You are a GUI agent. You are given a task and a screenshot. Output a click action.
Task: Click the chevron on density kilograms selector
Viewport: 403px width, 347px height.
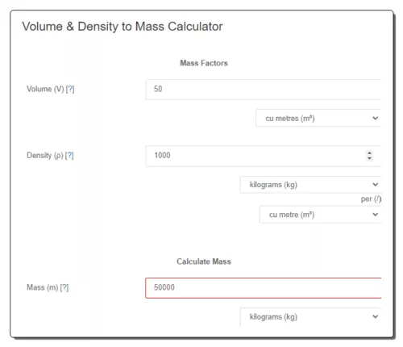[376, 185]
